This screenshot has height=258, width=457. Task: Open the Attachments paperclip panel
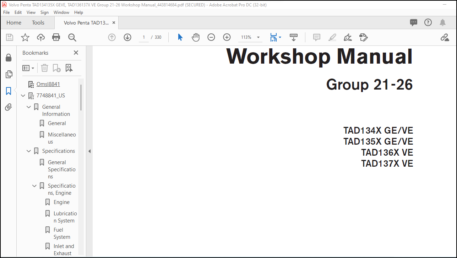click(9, 107)
